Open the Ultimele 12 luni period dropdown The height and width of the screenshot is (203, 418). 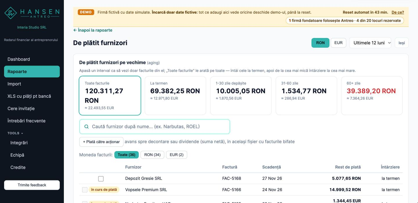pos(370,43)
